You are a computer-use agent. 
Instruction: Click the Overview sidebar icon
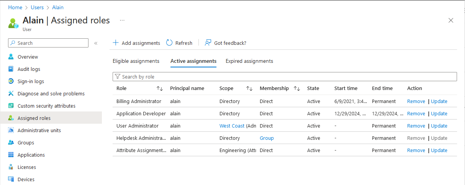click(x=11, y=57)
